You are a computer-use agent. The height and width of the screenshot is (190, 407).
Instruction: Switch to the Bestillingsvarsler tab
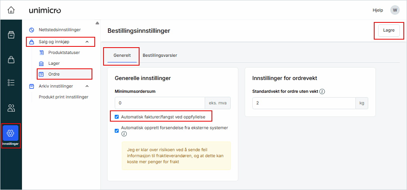point(160,55)
